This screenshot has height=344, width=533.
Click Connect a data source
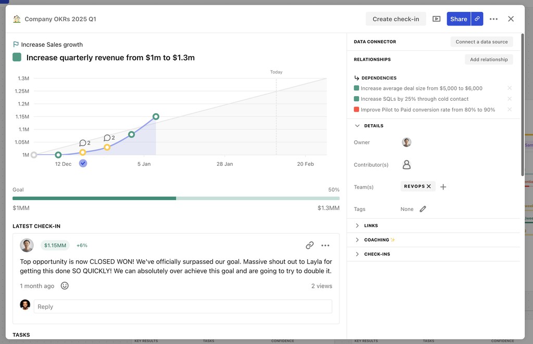tap(481, 42)
